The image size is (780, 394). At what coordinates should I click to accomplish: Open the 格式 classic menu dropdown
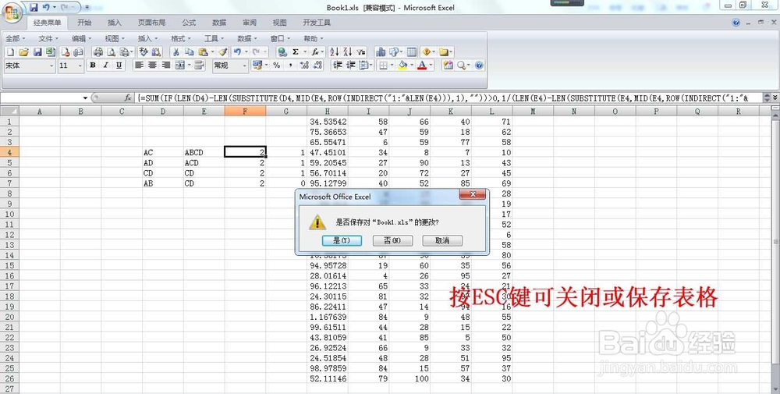click(181, 38)
